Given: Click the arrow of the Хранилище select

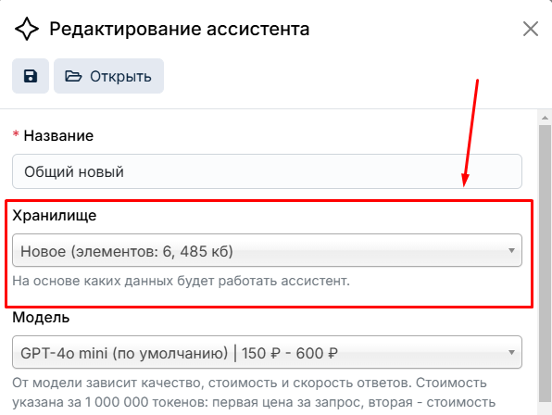Looking at the screenshot, I should [x=511, y=251].
